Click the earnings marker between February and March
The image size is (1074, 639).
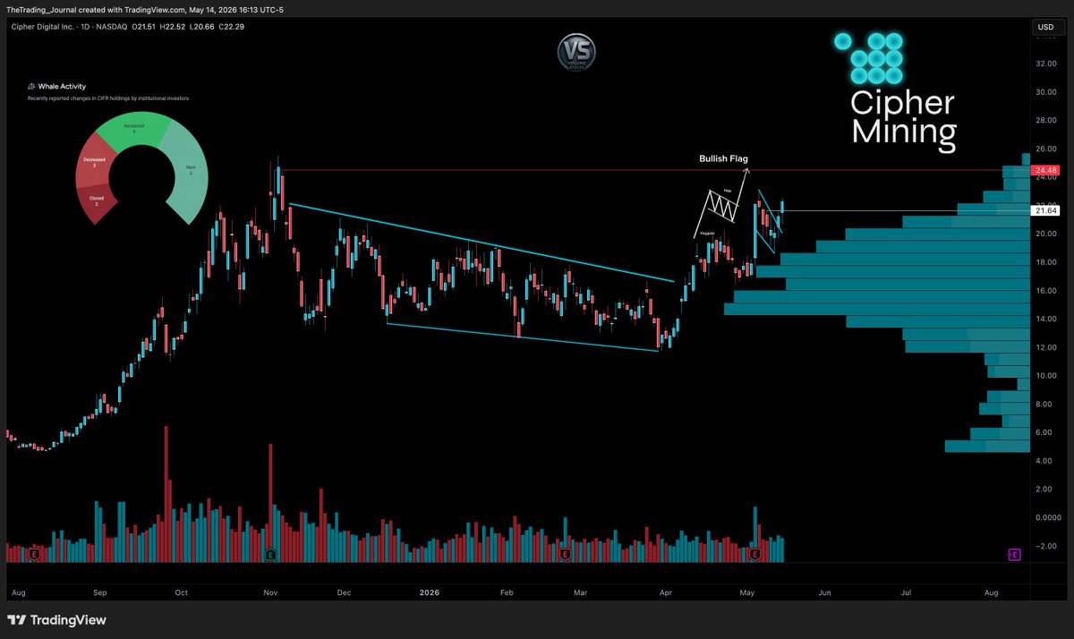[x=565, y=555]
